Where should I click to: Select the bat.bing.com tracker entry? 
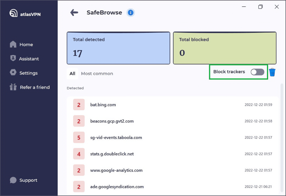173,105
